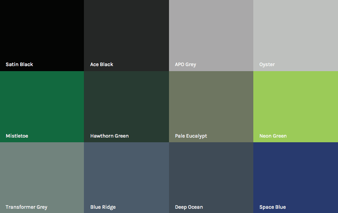The height and width of the screenshot is (213, 338).
Task: Click the "Deep Ocean" text label
Action: 189,207
